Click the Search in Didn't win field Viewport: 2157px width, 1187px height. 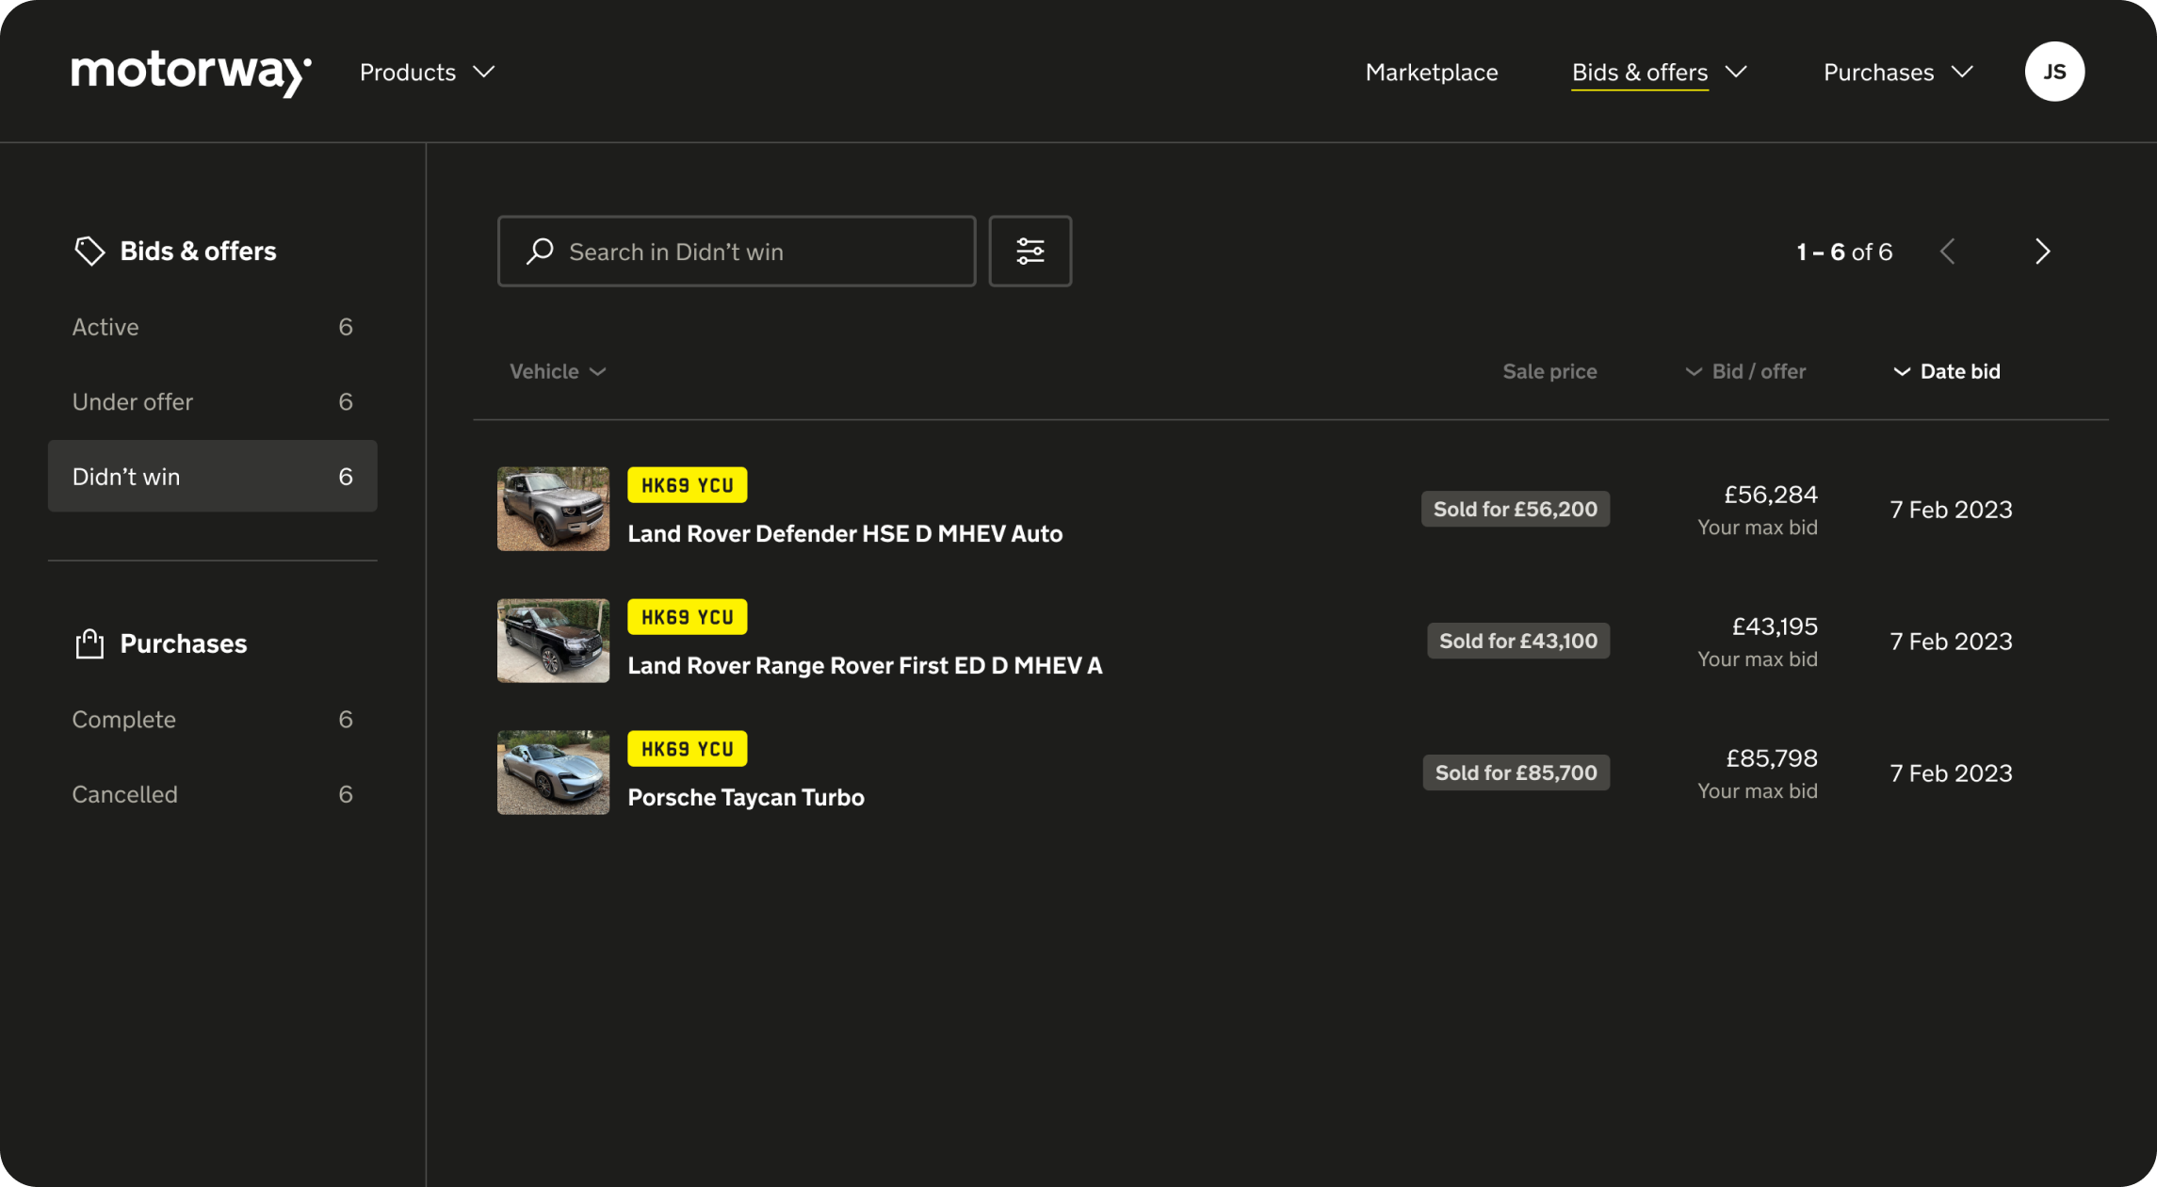click(737, 252)
